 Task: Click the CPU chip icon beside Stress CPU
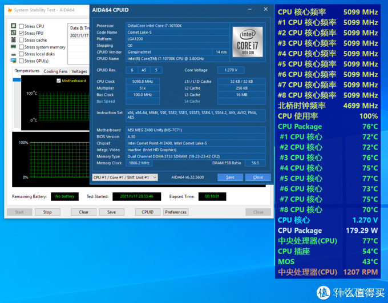point(14,26)
